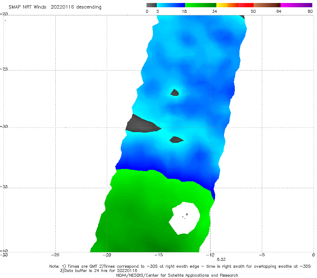Click the light blue segment of the color bar
317x278 pixels.
coord(171,5)
